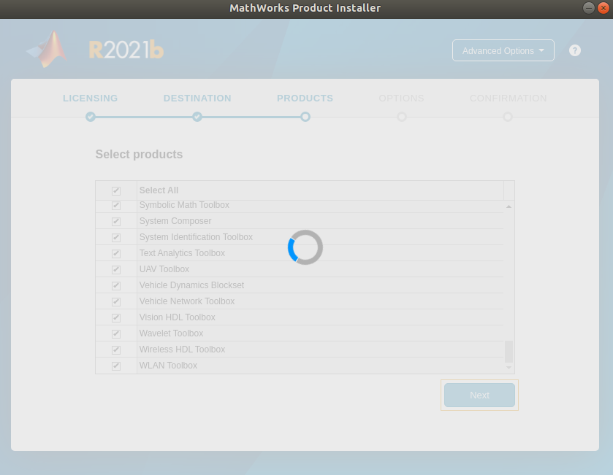Uncheck System Composer checkbox
The width and height of the screenshot is (613, 475).
116,222
